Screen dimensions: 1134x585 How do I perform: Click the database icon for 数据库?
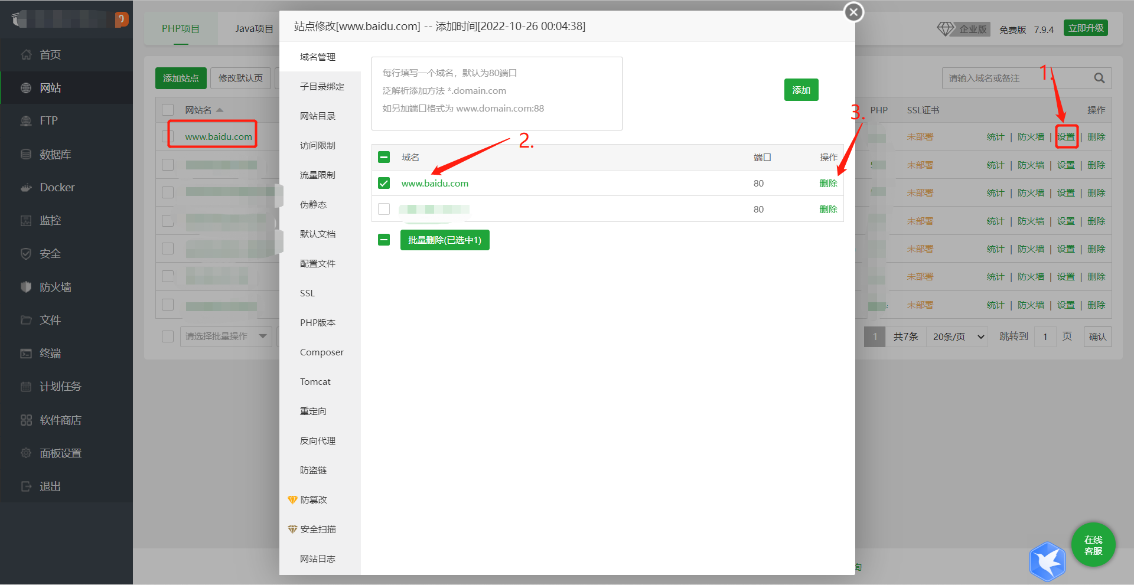[x=26, y=155]
